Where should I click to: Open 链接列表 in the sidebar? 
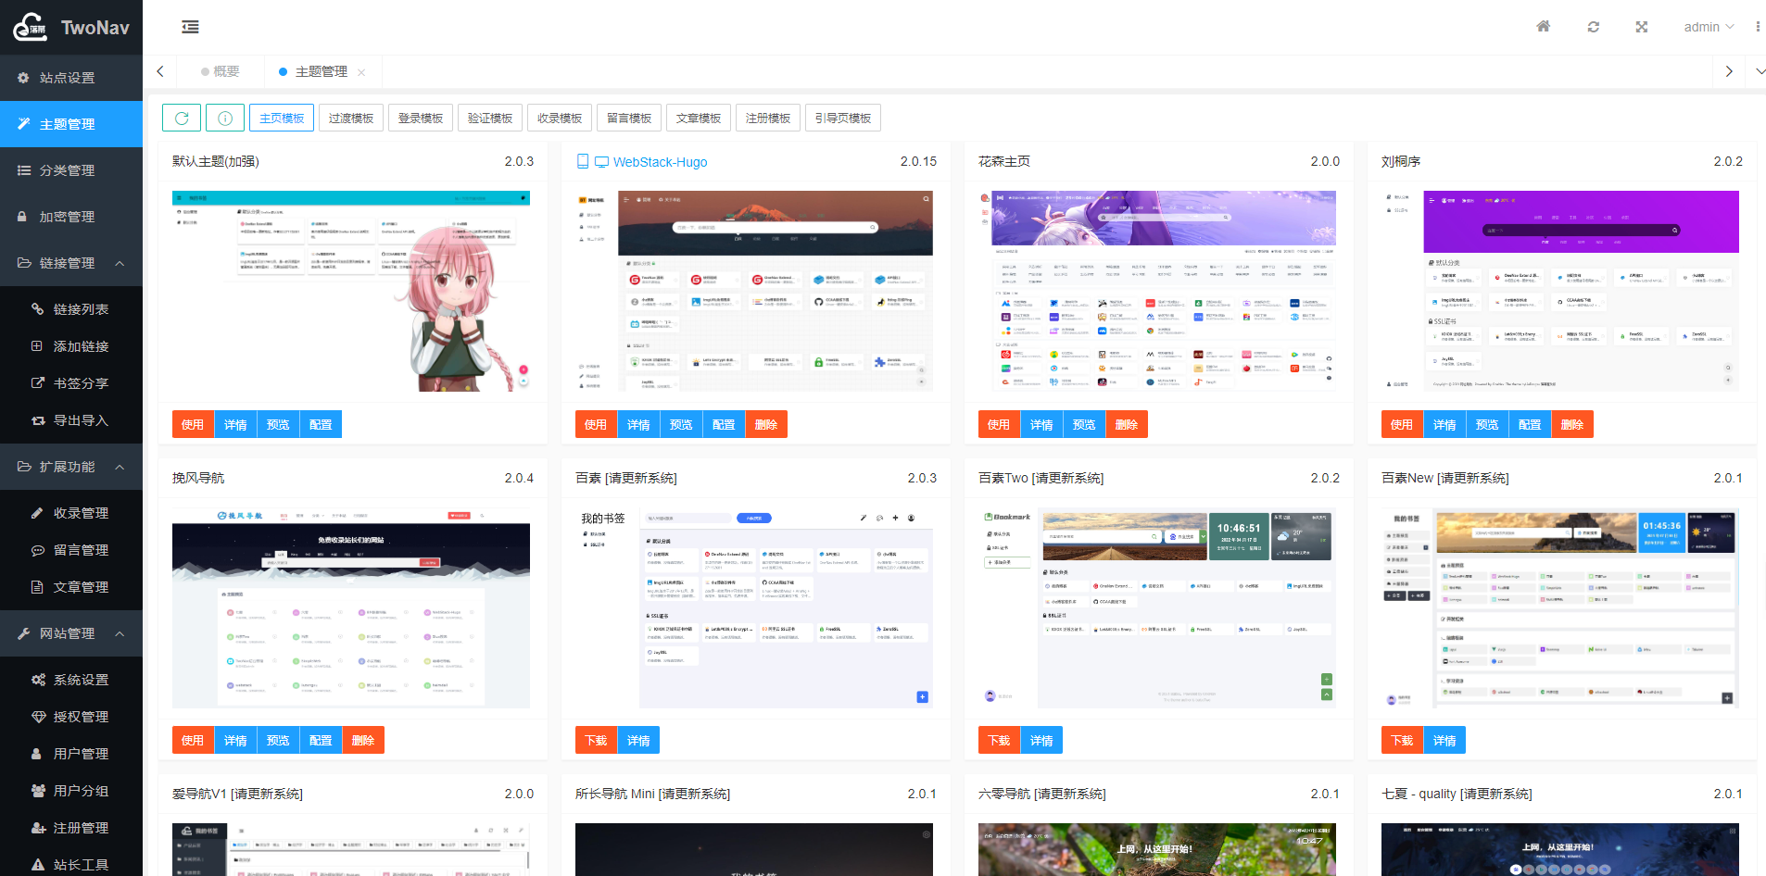(71, 309)
